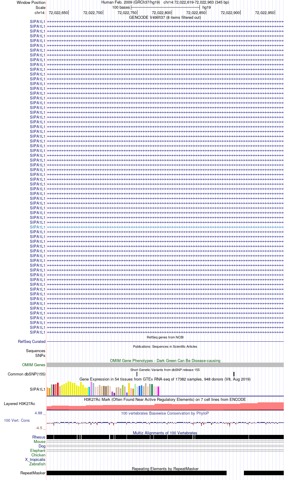284x480 pixels.
Task: Click the magenta GTEx expression bar
Action: [x=158, y=391]
